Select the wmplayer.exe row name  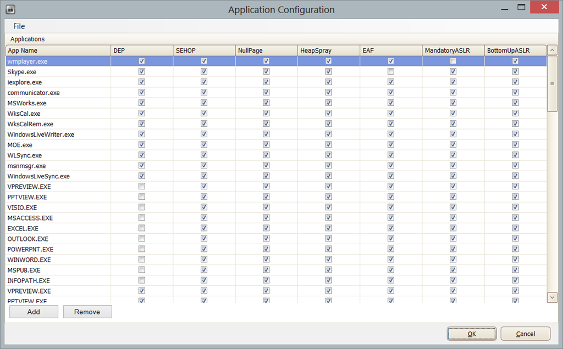(x=27, y=61)
